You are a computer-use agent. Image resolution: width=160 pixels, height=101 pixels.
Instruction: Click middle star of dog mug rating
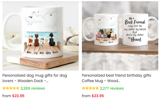tap(11, 88)
